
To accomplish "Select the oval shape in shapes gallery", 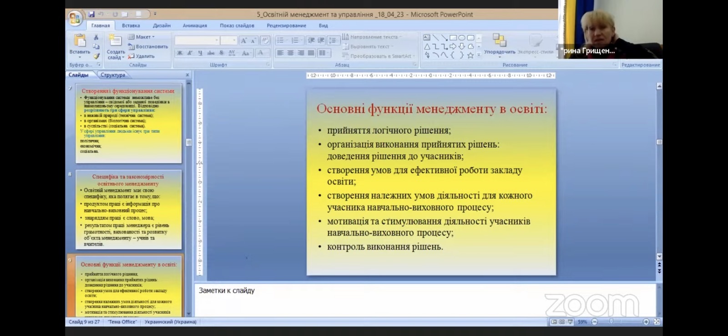I will click(x=462, y=38).
